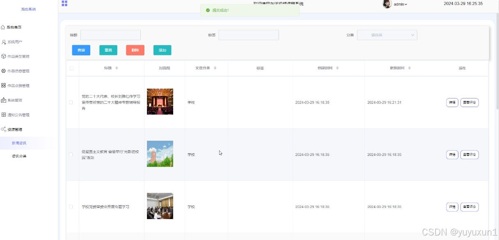This screenshot has width=499, height=240.
Task: Click the 操作 column header
Action: point(462,68)
